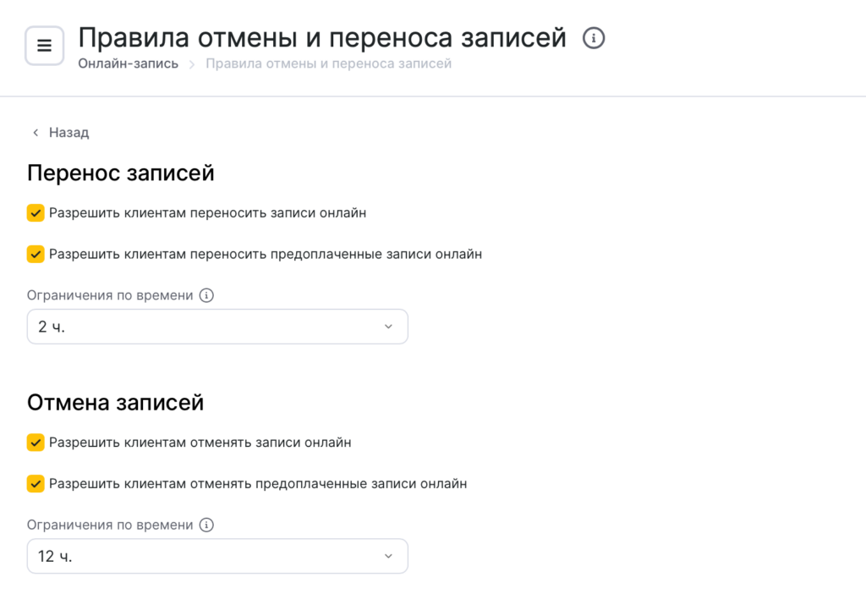Open the hamburger menu
Viewport: 866px width, 594px height.
coord(45,46)
